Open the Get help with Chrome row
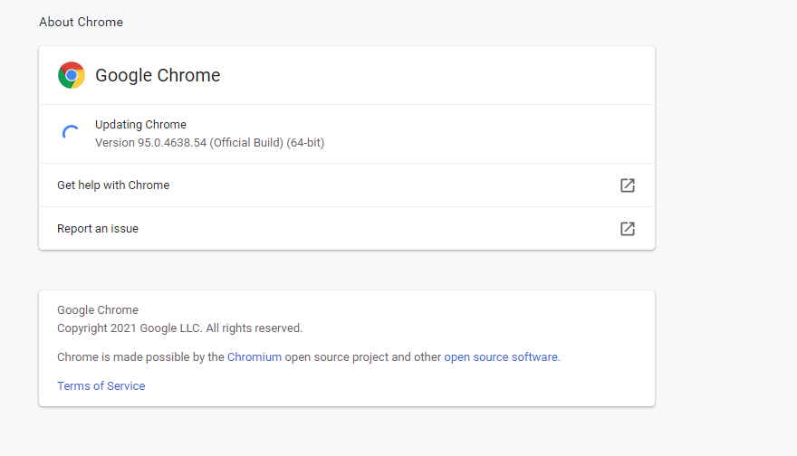Viewport: 797px width, 456px height. [113, 185]
